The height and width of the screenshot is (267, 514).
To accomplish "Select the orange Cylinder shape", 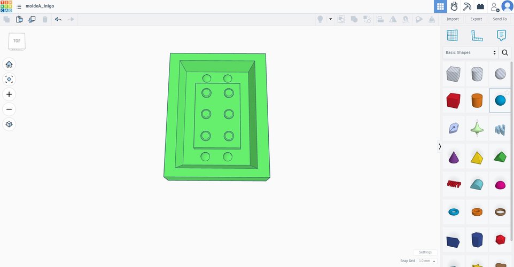I will click(x=477, y=100).
